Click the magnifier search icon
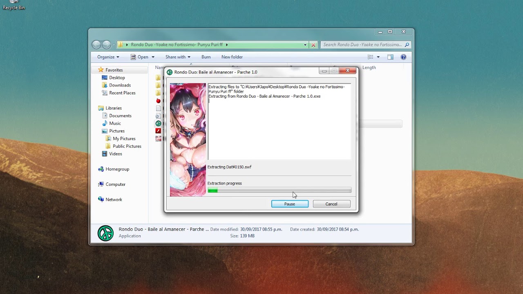 [x=407, y=45]
